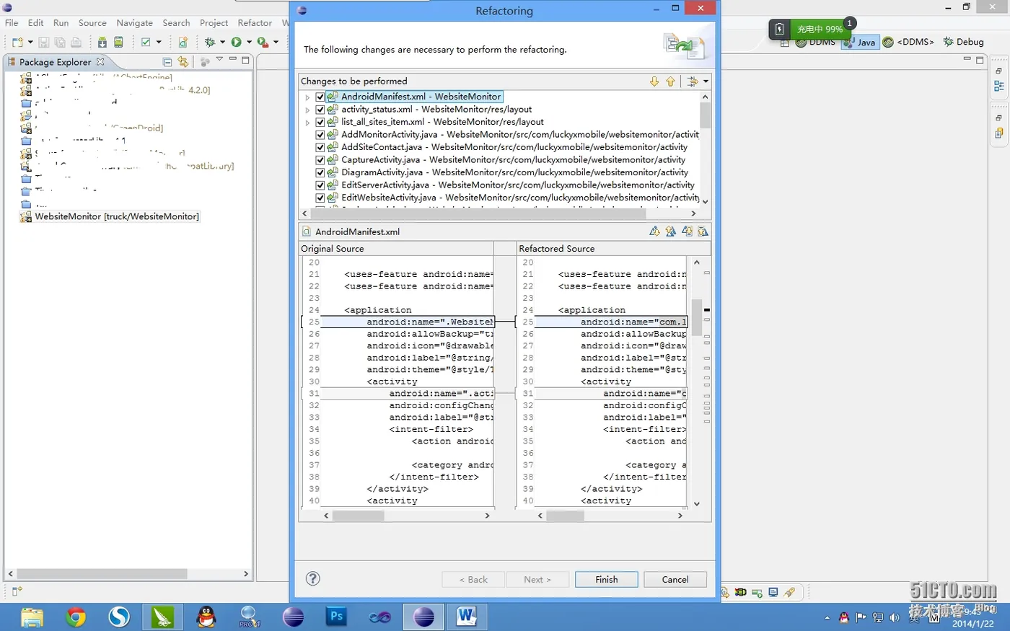Screen dimensions: 1010x631
Task: Select next change arrow in Changes list
Action: pyautogui.click(x=654, y=81)
